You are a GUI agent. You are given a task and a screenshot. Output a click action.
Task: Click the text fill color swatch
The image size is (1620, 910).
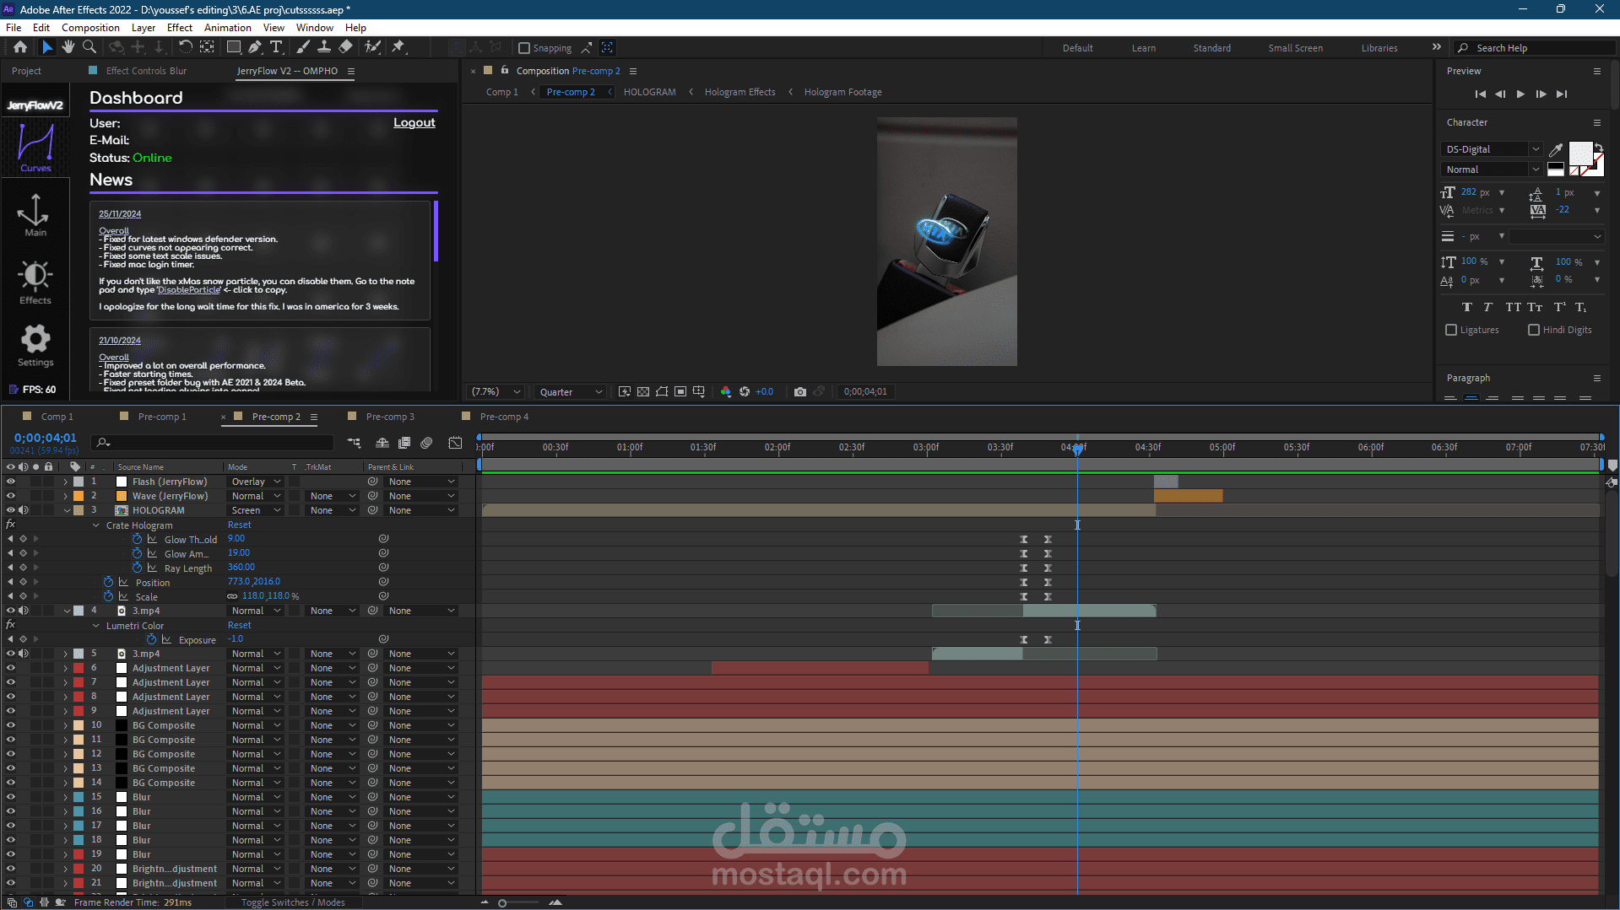[x=1579, y=153]
